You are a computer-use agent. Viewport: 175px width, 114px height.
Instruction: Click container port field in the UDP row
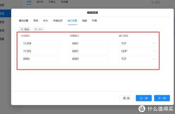click(89, 51)
